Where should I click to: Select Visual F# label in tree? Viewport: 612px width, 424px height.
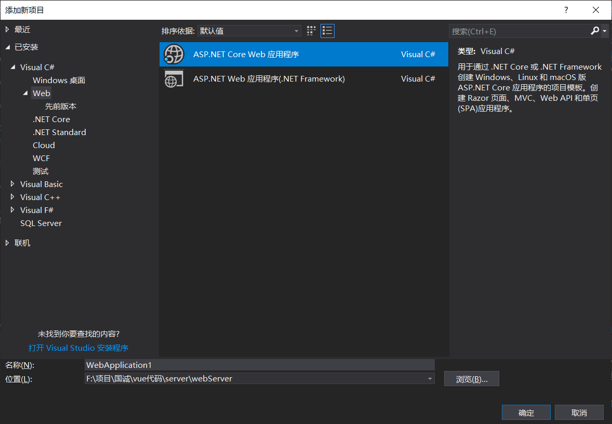point(37,210)
